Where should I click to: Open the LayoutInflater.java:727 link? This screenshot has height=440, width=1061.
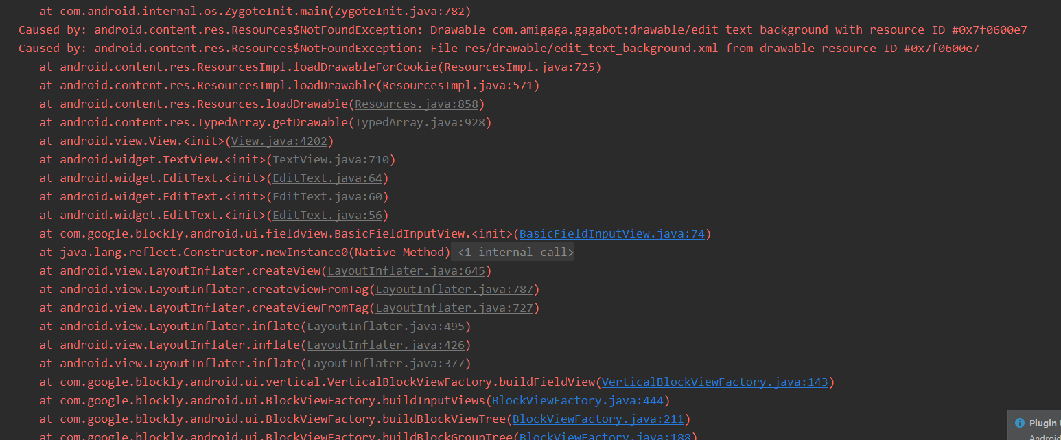coord(454,308)
